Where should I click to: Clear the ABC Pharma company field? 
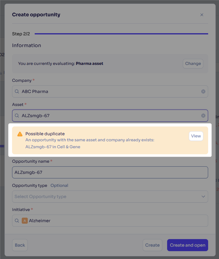[203, 91]
